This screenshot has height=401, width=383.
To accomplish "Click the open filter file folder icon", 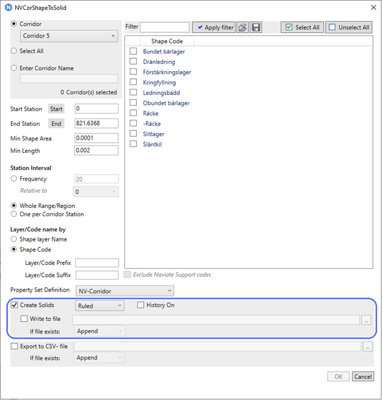I will (242, 27).
